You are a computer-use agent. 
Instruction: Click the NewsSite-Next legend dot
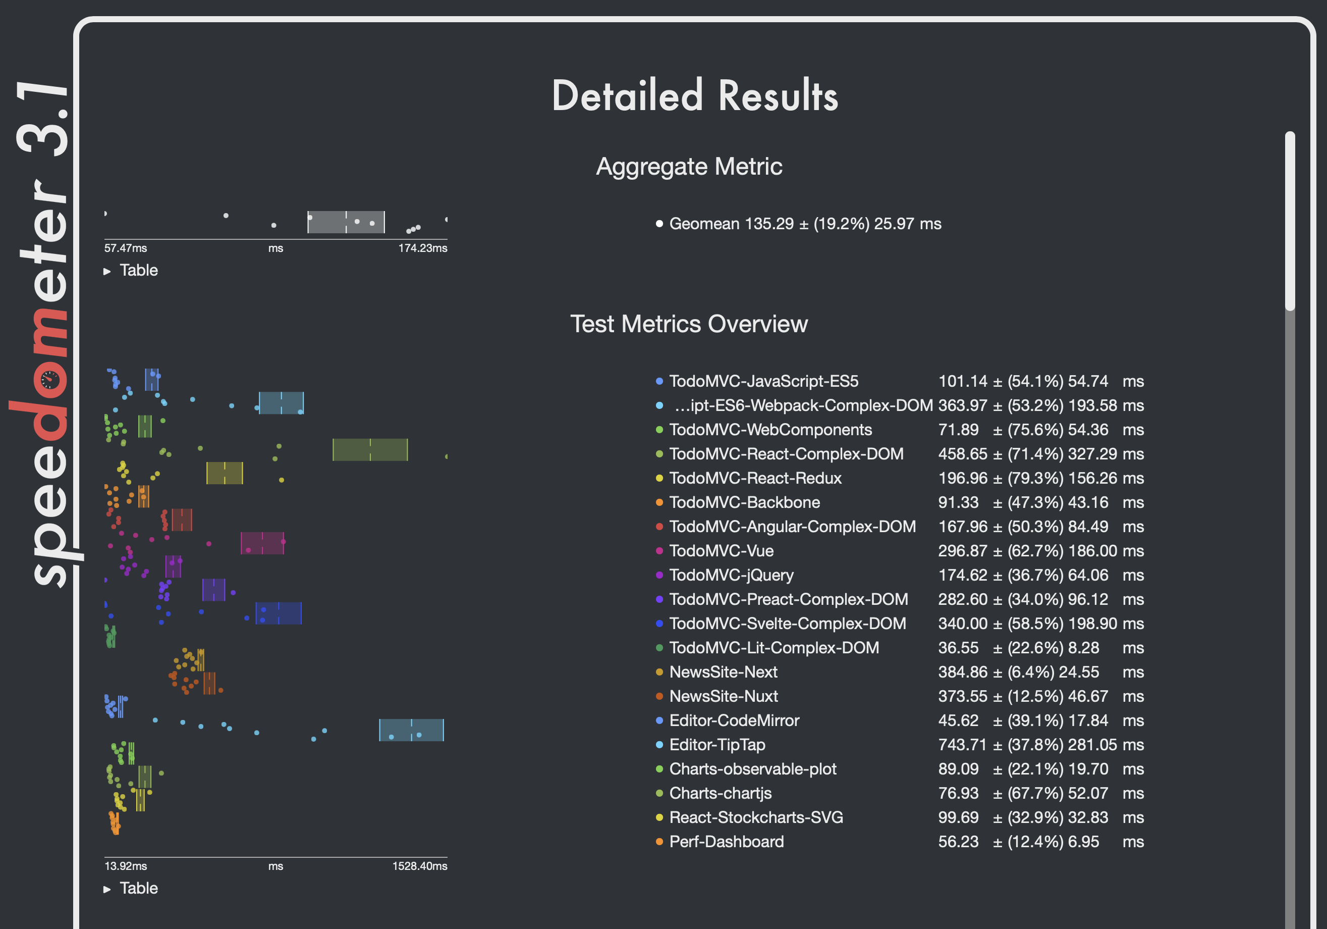(x=659, y=672)
